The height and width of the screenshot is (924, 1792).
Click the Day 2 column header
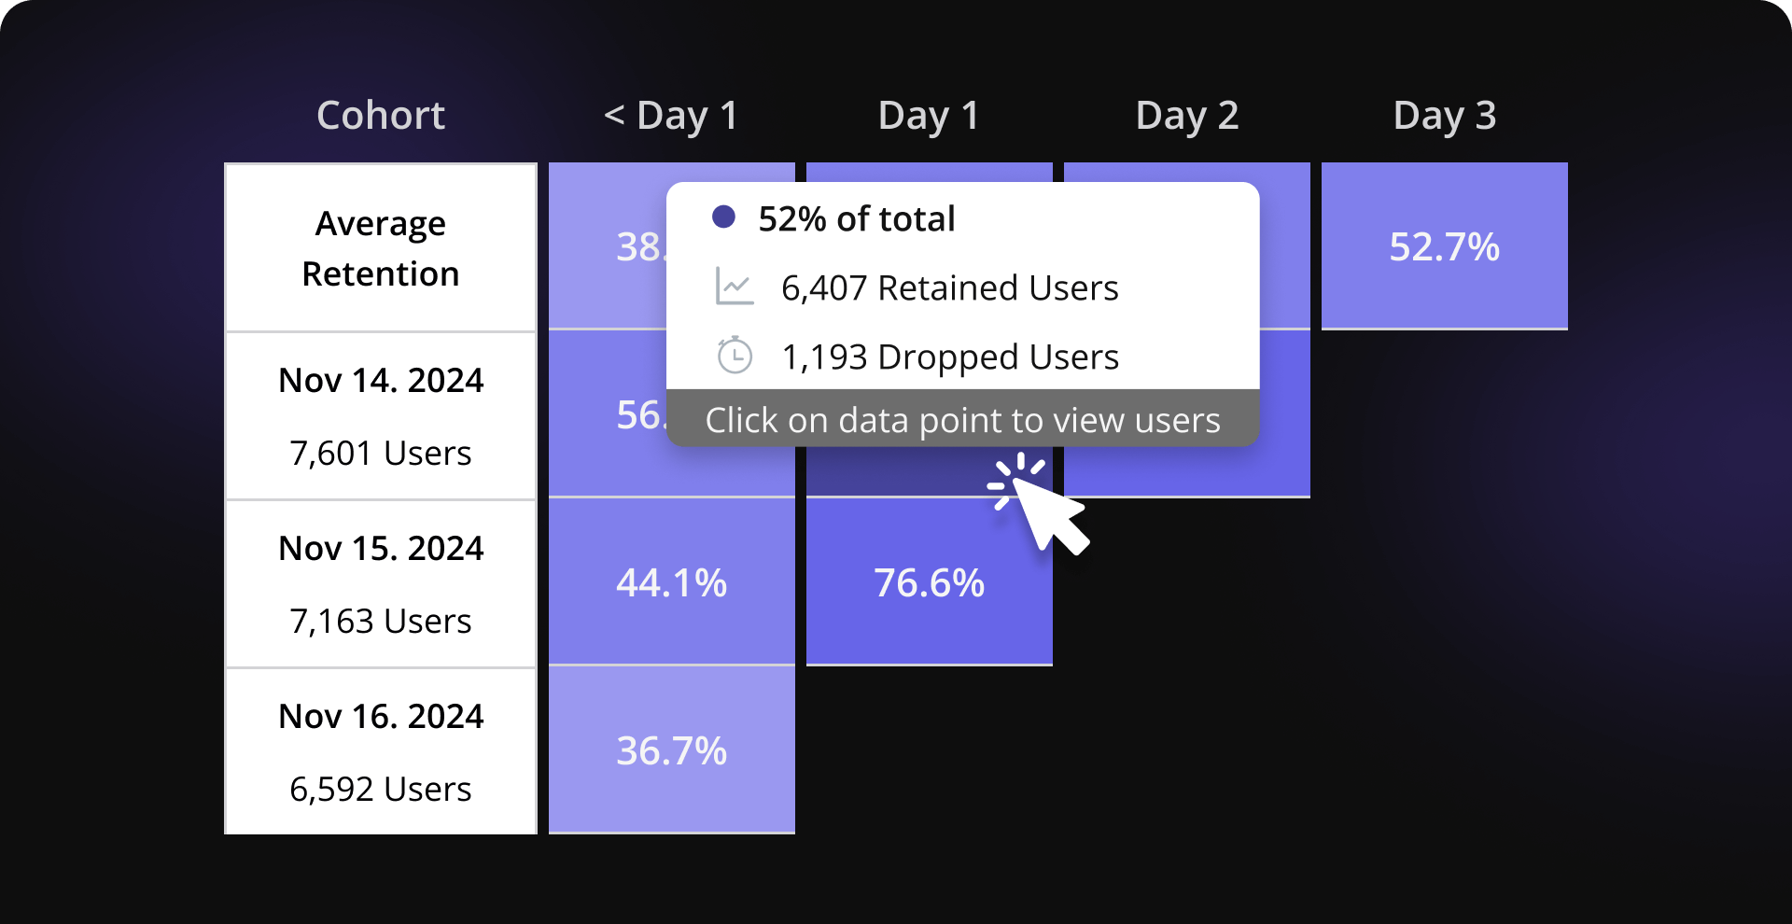1186,116
